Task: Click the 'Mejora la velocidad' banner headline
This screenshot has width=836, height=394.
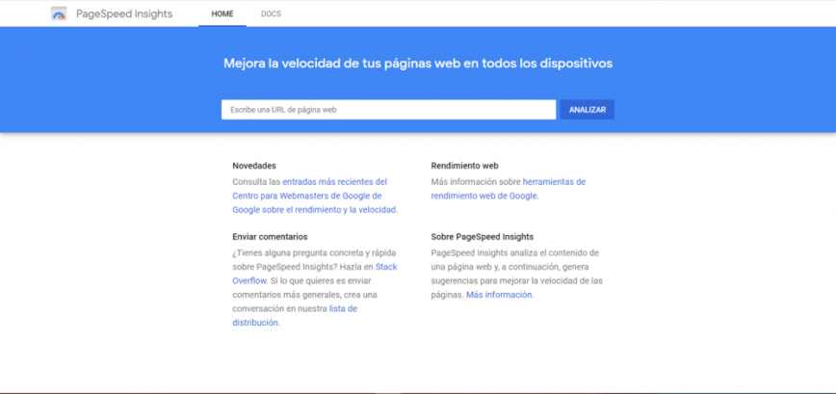Action: click(x=418, y=64)
